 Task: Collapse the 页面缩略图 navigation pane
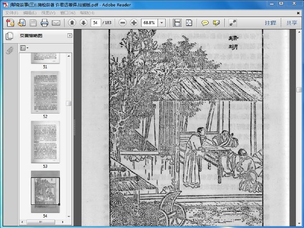[69, 35]
